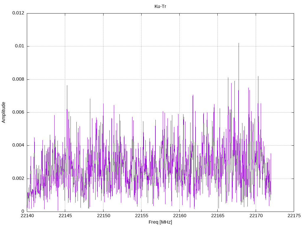Click the x-axis tick label 22175
This screenshot has width=302, height=226.
tap(294, 216)
